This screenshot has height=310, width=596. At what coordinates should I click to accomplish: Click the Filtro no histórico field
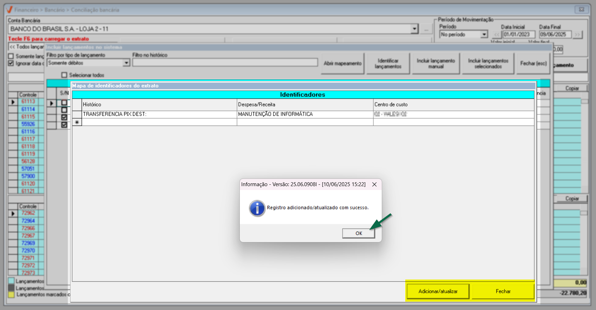pos(225,63)
